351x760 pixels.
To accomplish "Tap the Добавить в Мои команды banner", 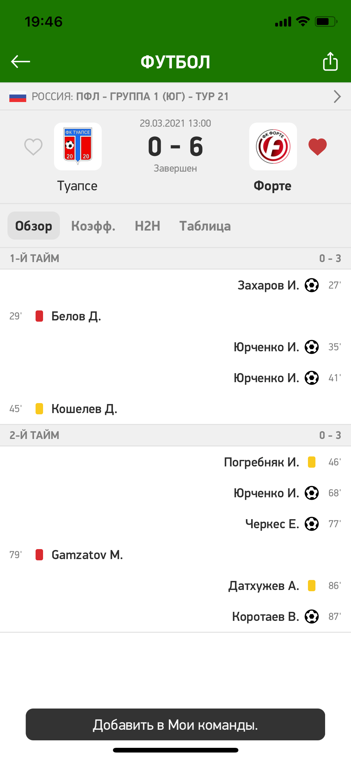I will [x=175, y=724].
